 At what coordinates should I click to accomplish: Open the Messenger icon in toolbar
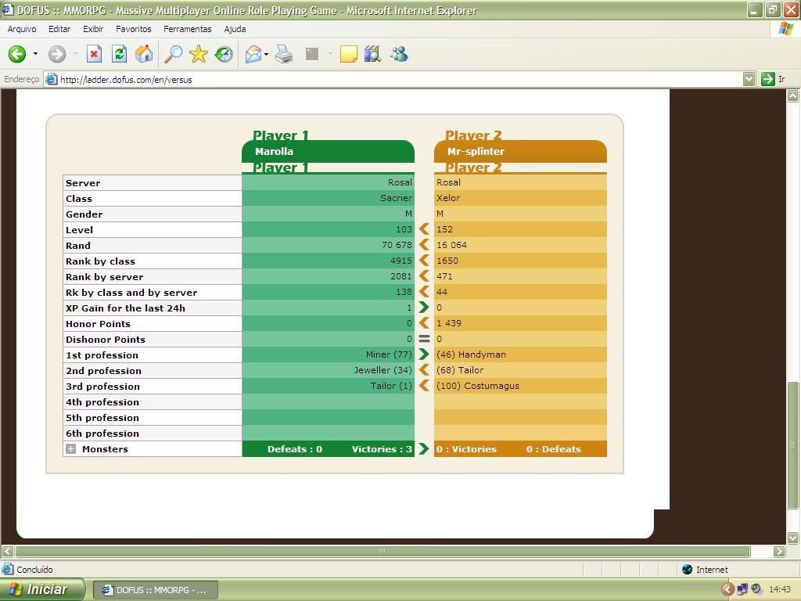(399, 54)
